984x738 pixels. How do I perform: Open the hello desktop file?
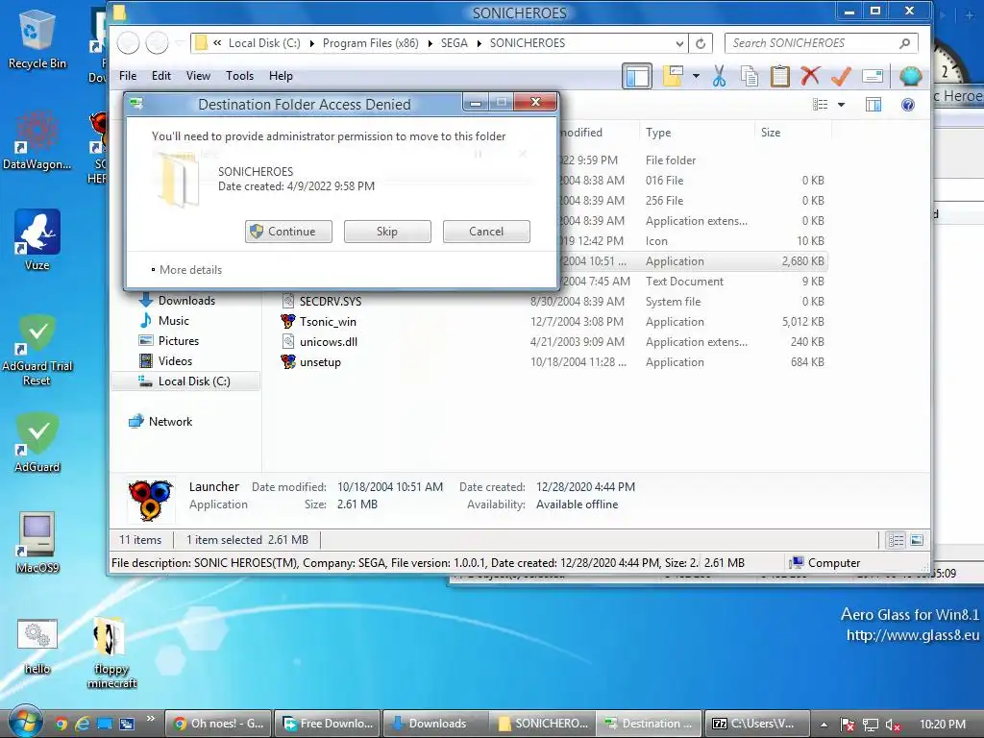(x=37, y=646)
